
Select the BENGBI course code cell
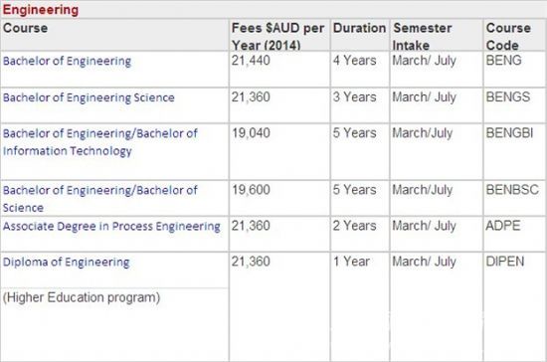tap(509, 133)
